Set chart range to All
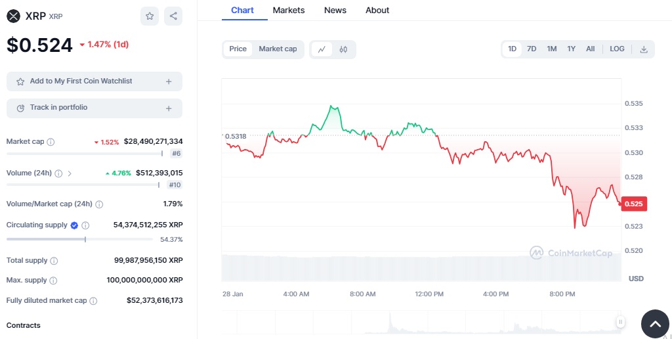 coord(591,49)
